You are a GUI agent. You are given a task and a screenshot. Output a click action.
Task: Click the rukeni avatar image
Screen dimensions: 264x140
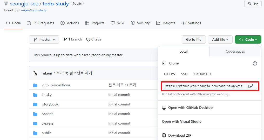tap(35, 73)
